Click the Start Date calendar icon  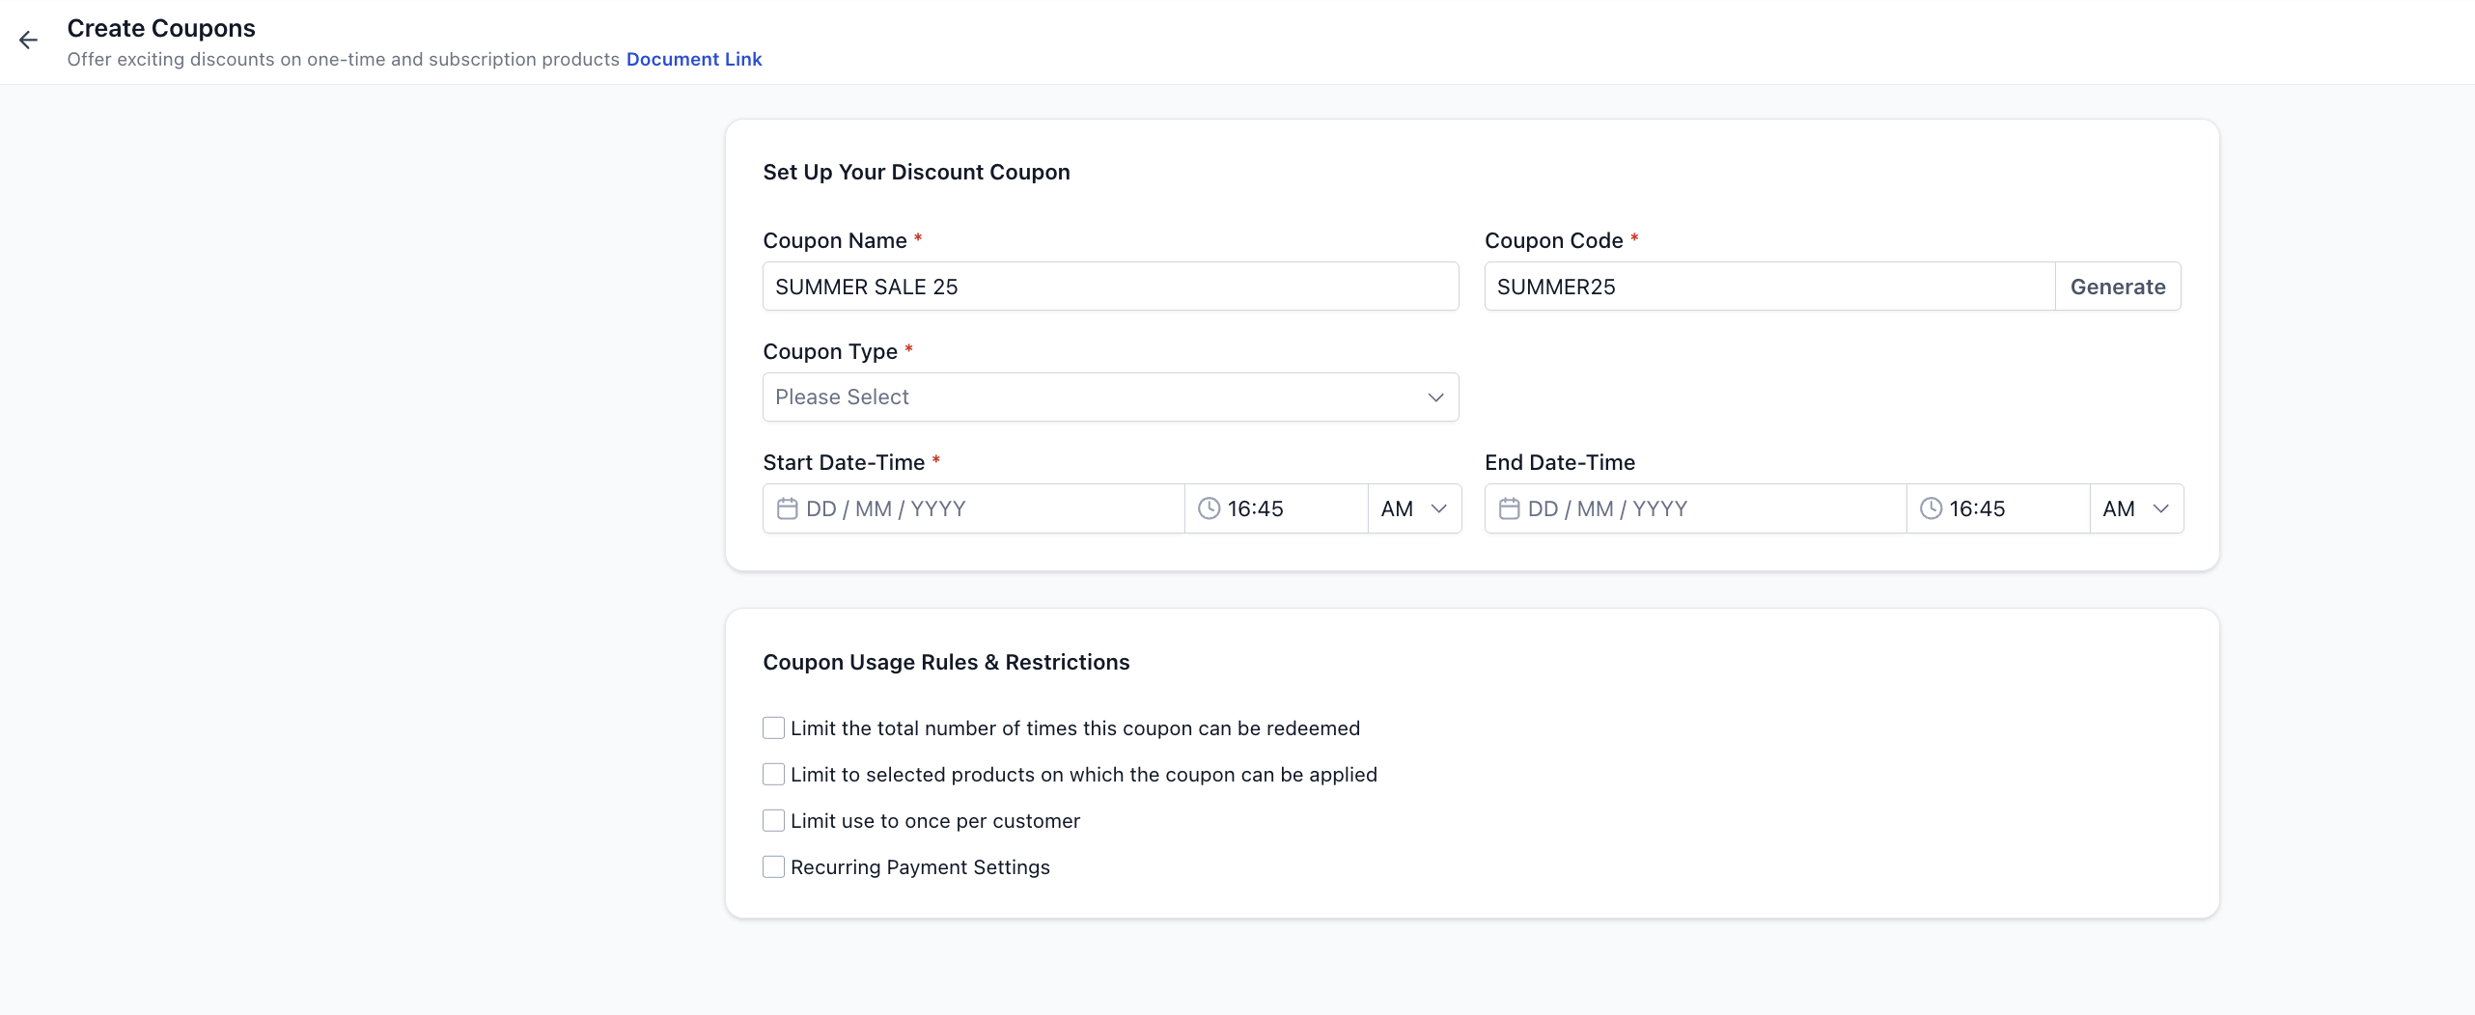coord(787,508)
